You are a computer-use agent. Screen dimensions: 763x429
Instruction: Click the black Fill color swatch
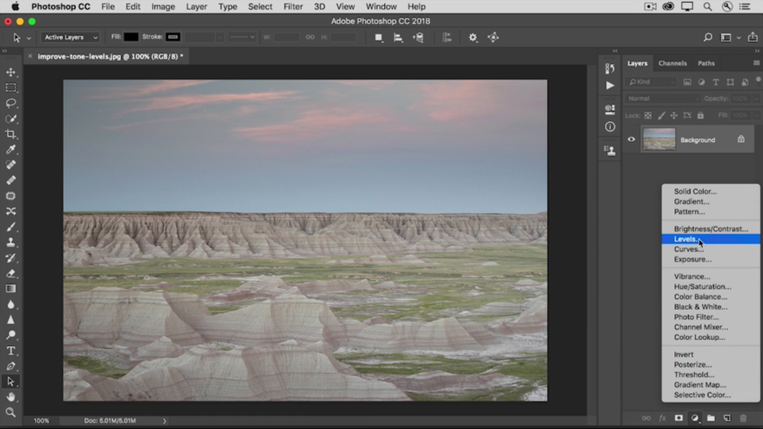click(131, 37)
